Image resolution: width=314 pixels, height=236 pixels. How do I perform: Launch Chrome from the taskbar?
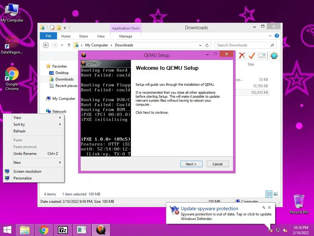[x=44, y=230]
